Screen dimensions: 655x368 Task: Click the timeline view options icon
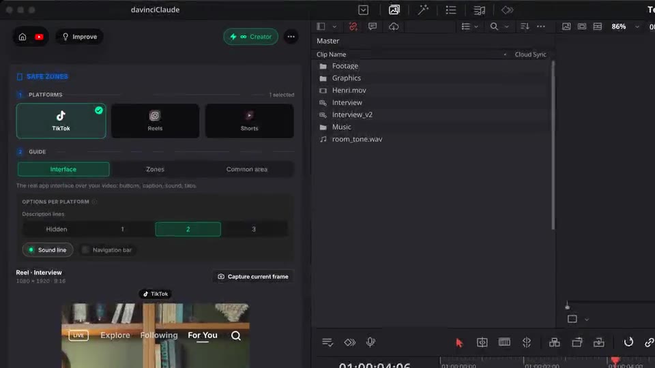click(327, 343)
